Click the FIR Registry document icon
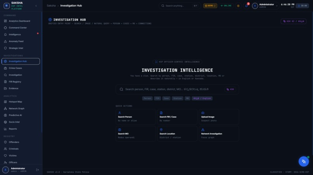This screenshot has width=313, height=175. coord(5,82)
